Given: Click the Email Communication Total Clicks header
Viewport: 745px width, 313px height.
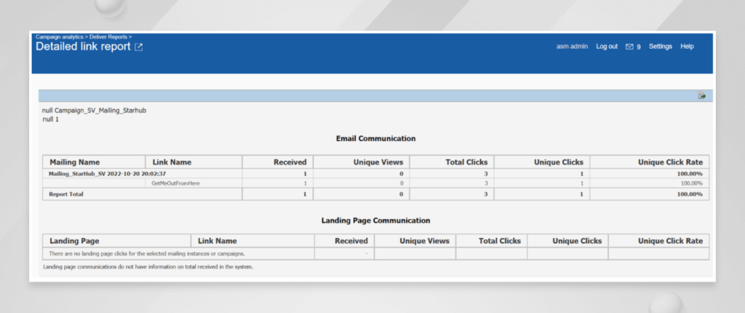Looking at the screenshot, I should click(466, 162).
